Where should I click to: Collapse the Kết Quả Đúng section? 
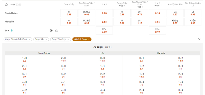coord(82,39)
